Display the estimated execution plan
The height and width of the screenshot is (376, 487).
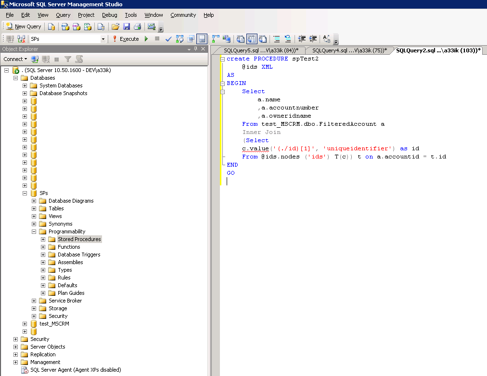(179, 39)
